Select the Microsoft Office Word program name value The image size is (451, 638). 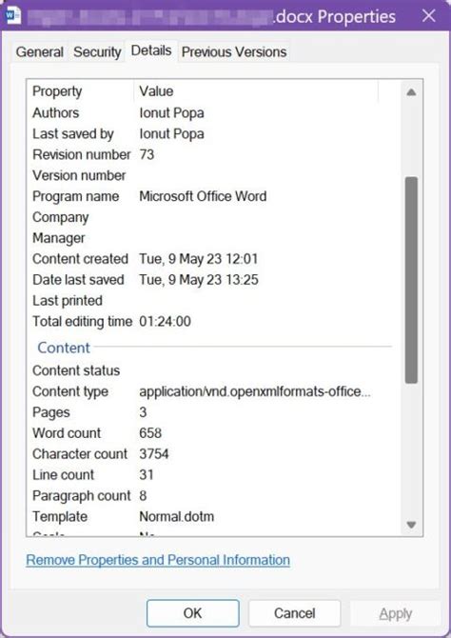pos(203,196)
